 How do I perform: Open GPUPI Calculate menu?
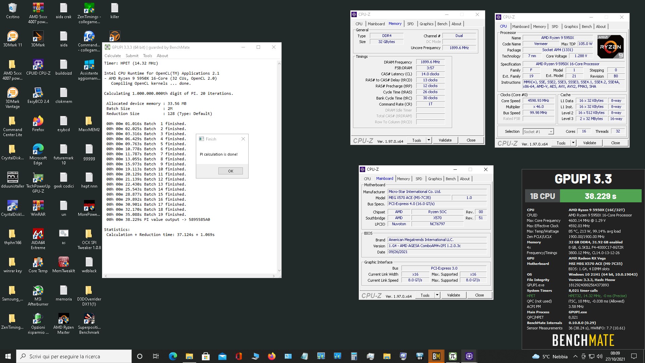point(113,56)
